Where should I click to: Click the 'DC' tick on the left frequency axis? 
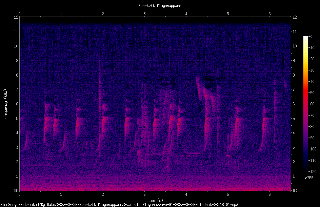pyautogui.click(x=16, y=191)
